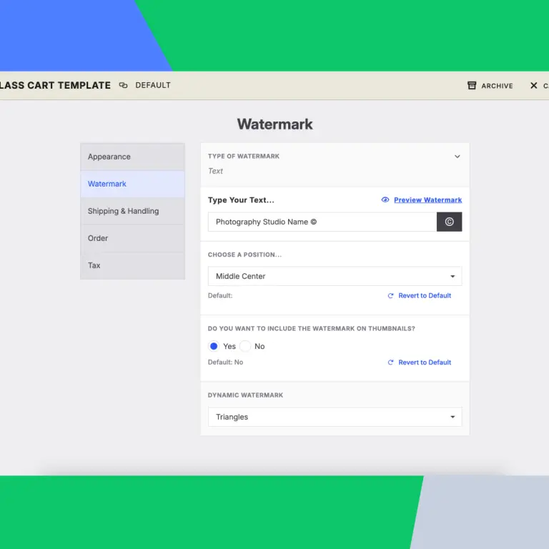549x549 pixels.
Task: Collapse the Type of Watermark section
Action: point(457,157)
